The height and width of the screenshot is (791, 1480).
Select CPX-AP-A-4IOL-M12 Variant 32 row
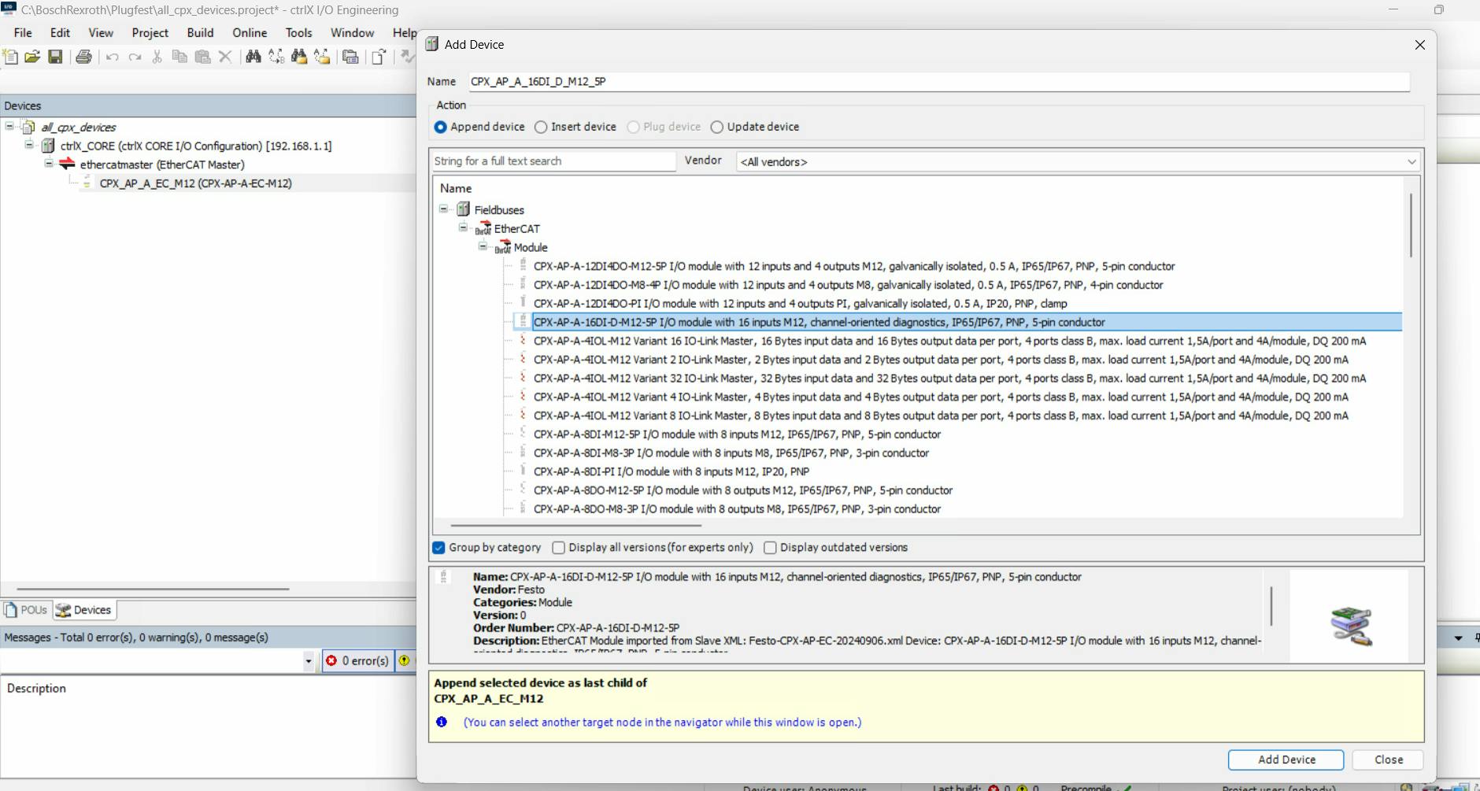pos(949,379)
